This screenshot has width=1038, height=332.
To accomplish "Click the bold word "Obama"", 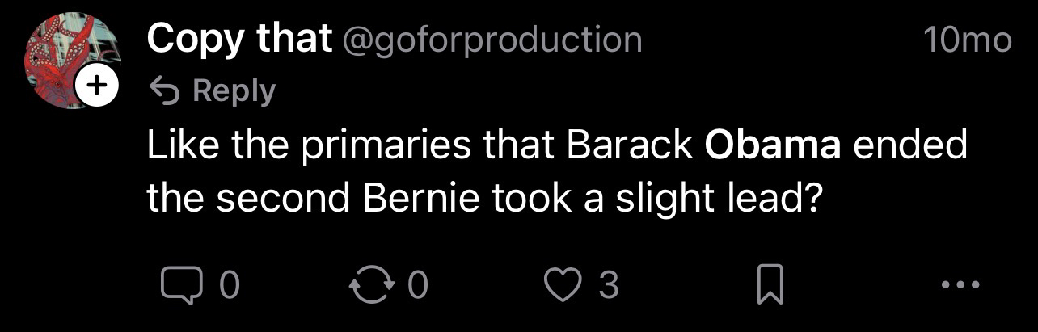I will (x=773, y=146).
